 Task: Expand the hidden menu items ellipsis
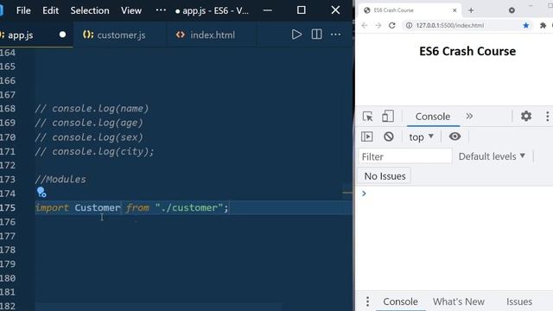tap(161, 10)
